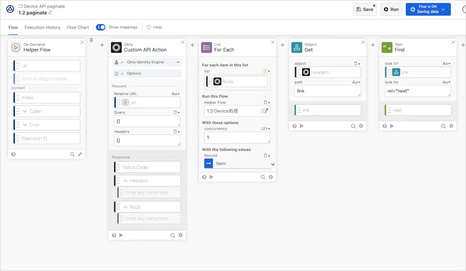
Task: Add a card between For Each and Get
Action: click(283, 45)
